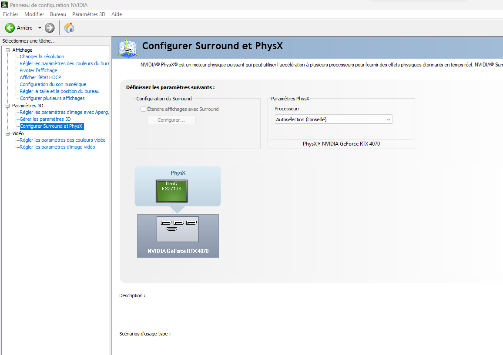Click the NVIDIA title bar app icon
The height and width of the screenshot is (355, 503).
click(x=4, y=5)
